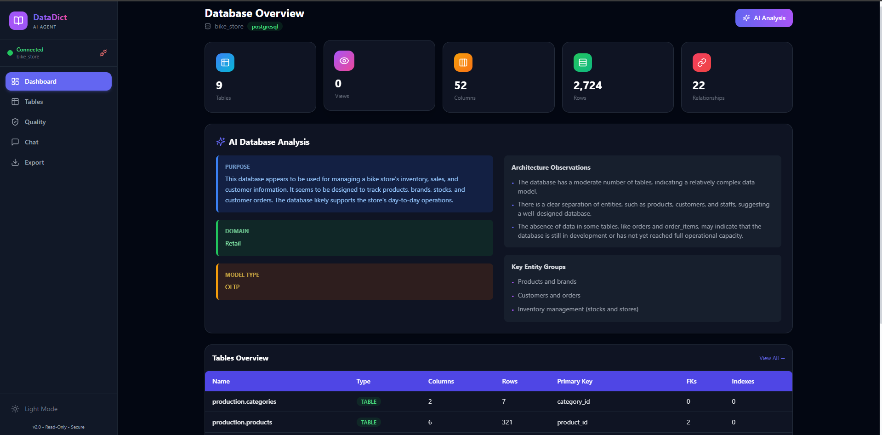Toggle Light Mode
Viewport: 882px width, 435px height.
tap(58, 409)
